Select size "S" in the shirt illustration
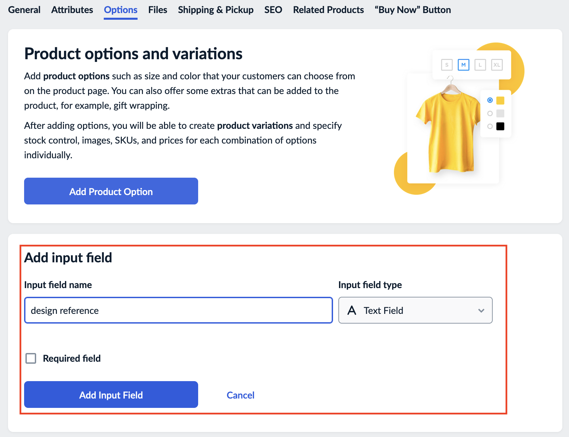 click(x=447, y=65)
